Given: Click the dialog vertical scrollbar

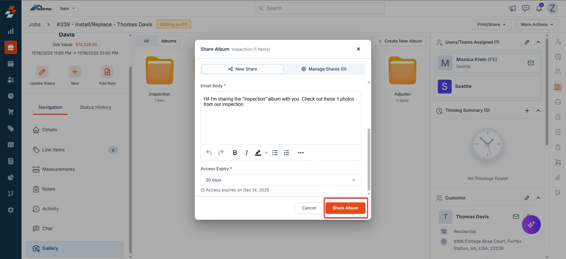Looking at the screenshot, I should (369, 160).
